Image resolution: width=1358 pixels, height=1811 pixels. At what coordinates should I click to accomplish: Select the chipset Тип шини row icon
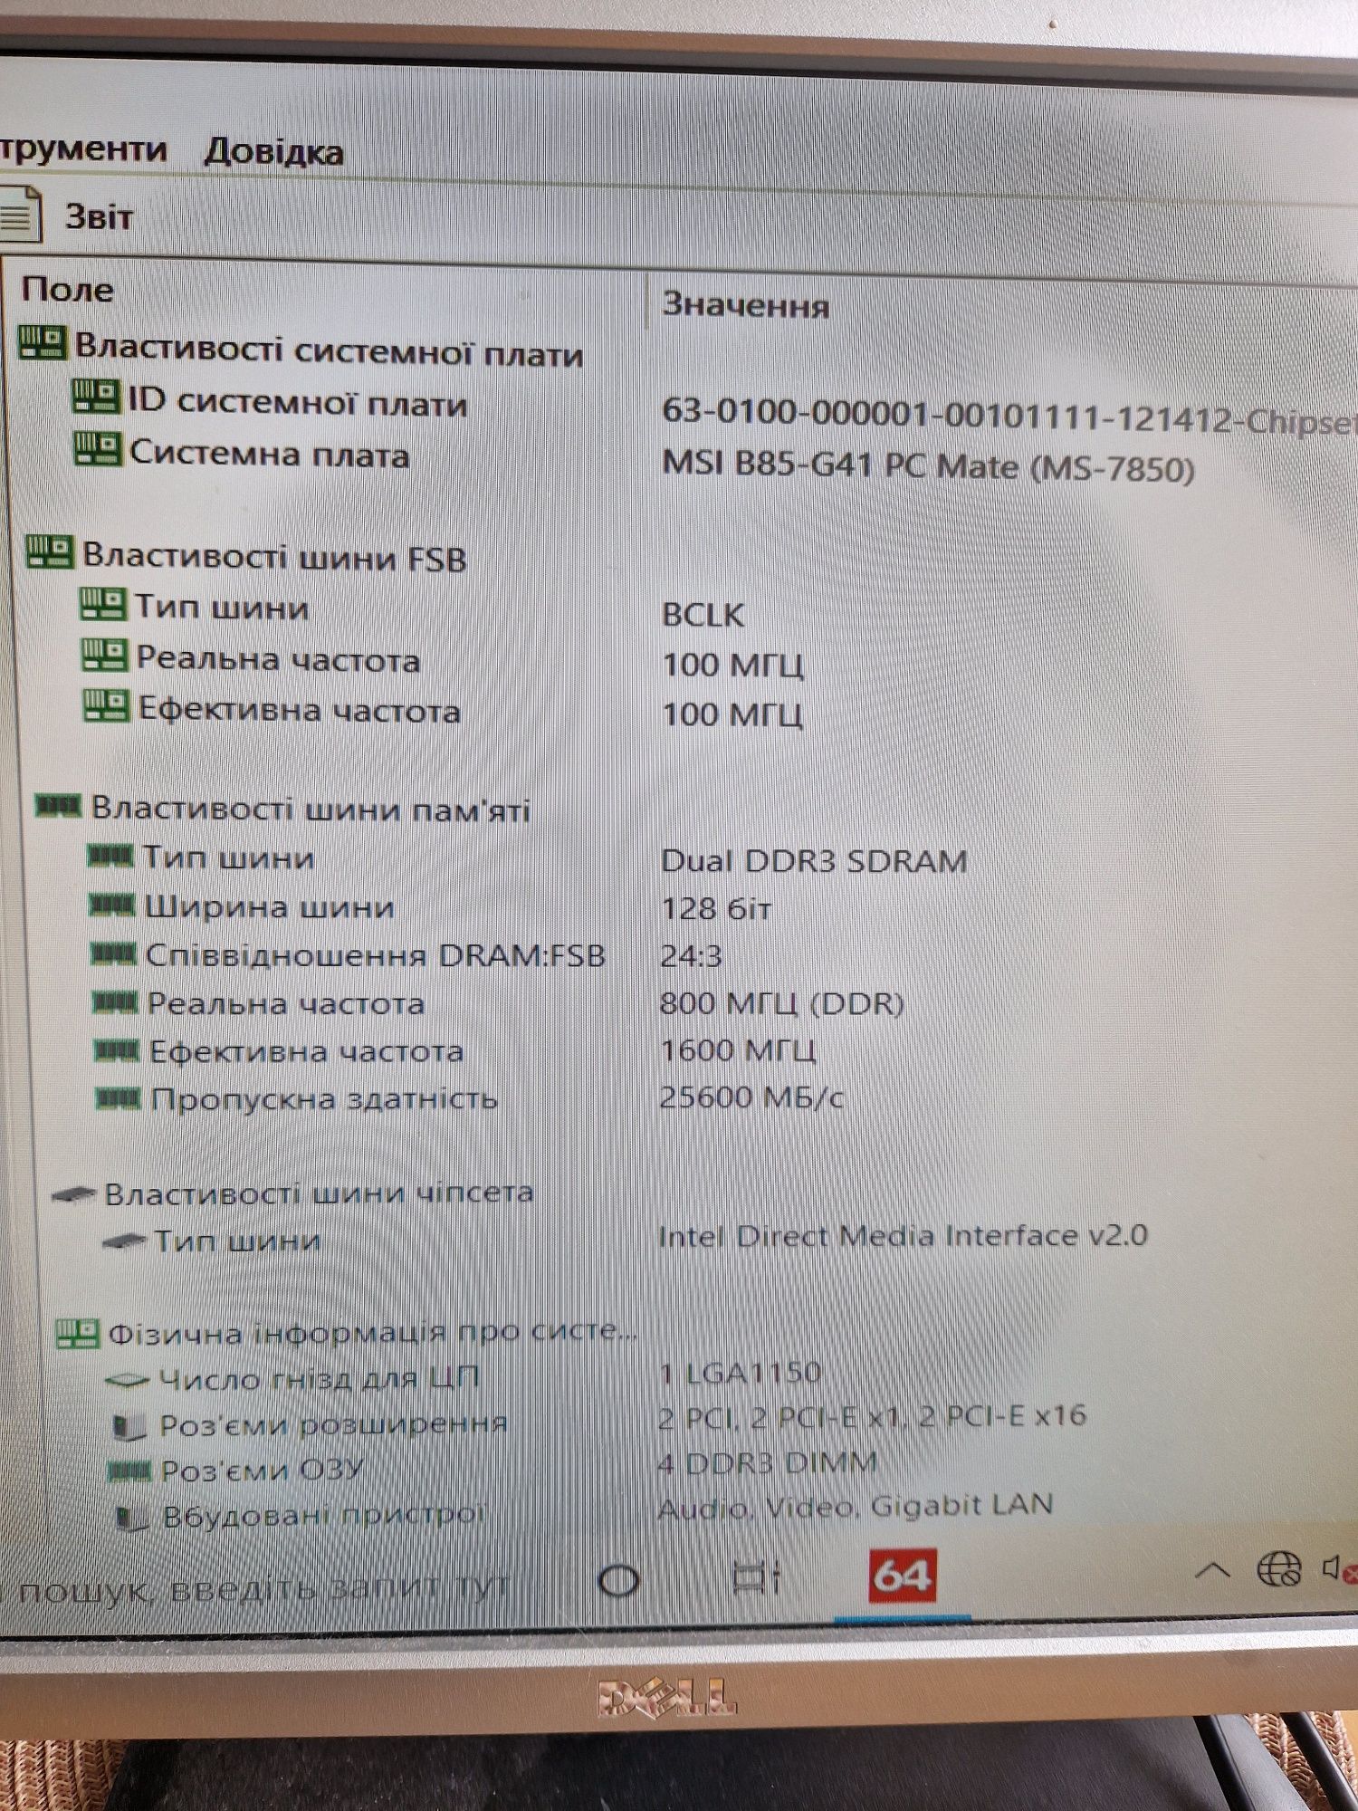click(x=125, y=1241)
